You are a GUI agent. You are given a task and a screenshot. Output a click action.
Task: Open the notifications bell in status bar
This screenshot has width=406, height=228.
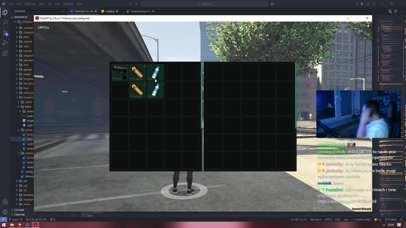[401, 219]
